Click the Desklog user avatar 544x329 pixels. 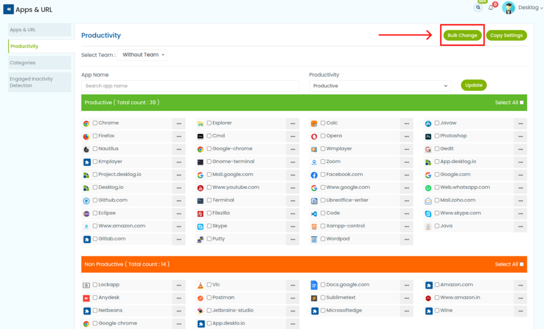coord(508,7)
